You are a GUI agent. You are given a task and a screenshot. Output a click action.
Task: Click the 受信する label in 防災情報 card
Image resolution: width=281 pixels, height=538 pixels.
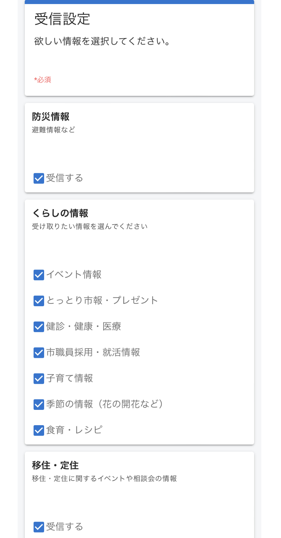tap(65, 178)
